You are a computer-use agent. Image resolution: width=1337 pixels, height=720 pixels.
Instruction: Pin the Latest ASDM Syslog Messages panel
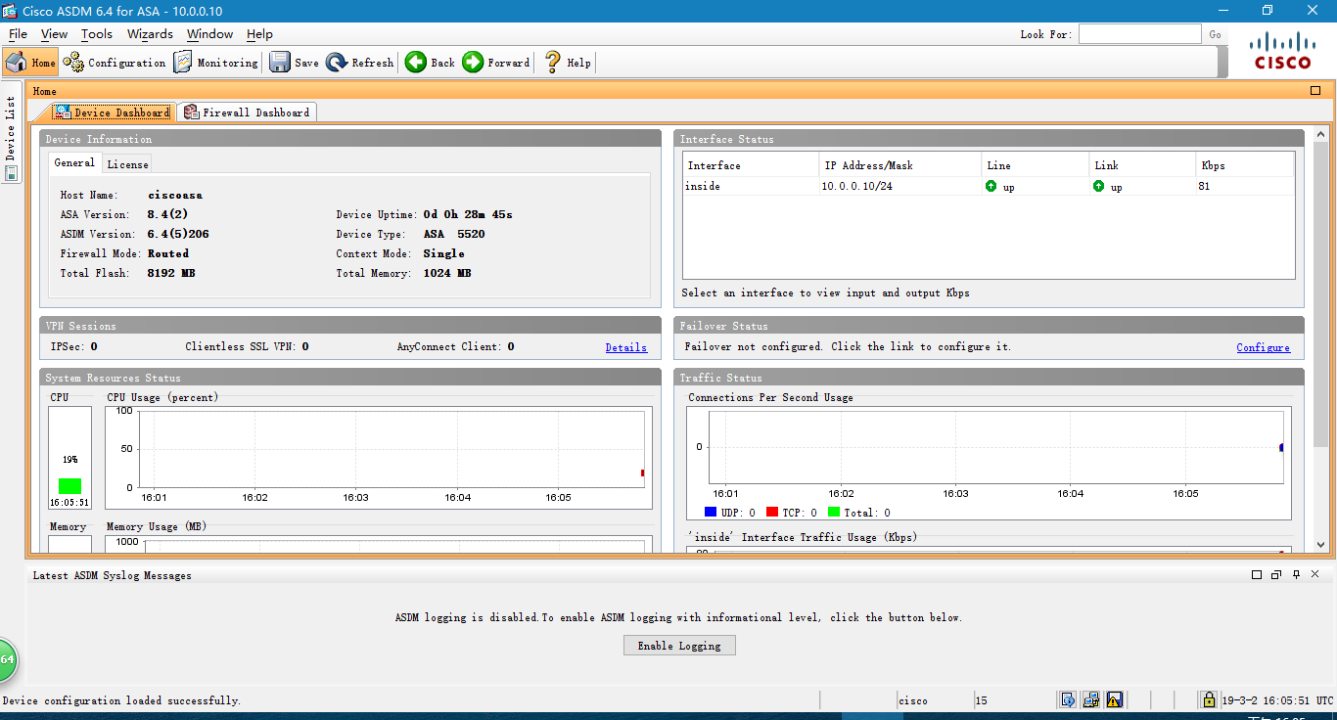1296,575
